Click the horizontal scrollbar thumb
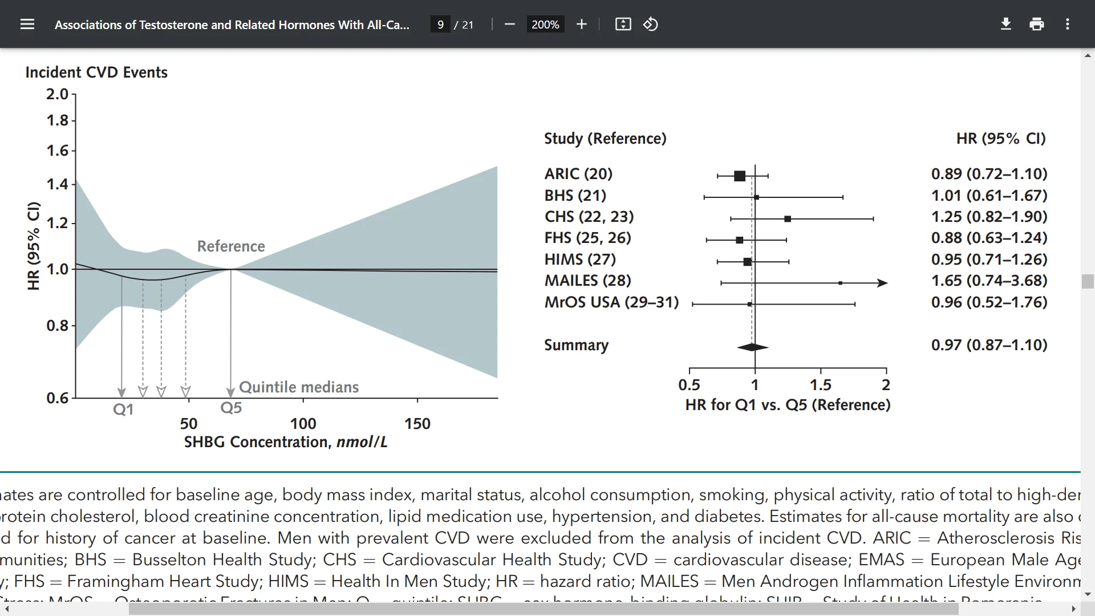Viewport: 1095px width, 616px height. point(544,609)
